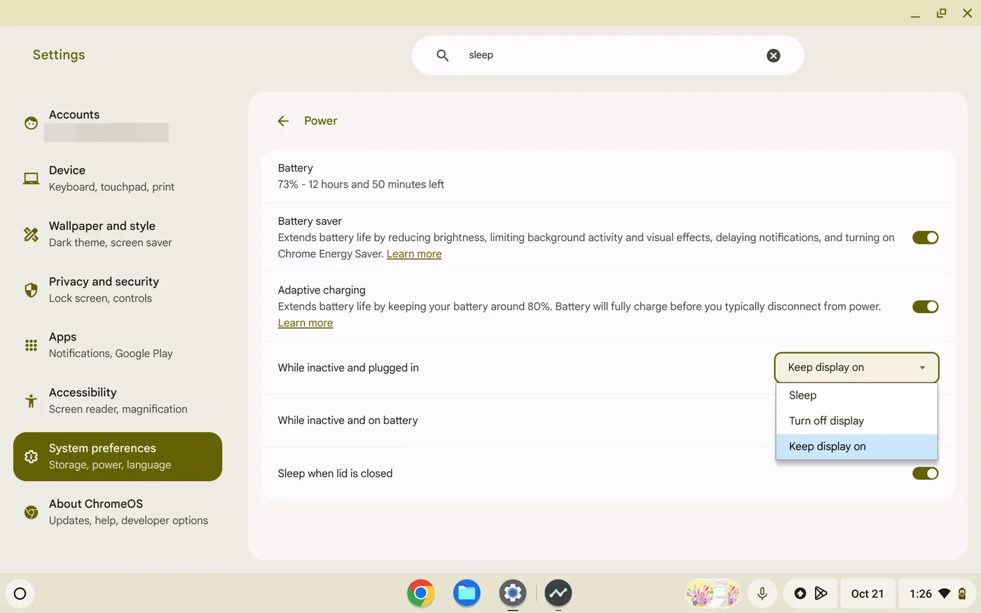Click the Privacy and security shield icon
The width and height of the screenshot is (981, 613).
[31, 290]
